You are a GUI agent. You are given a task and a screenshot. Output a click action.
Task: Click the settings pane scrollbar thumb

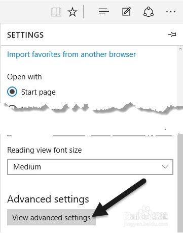pos(180,182)
